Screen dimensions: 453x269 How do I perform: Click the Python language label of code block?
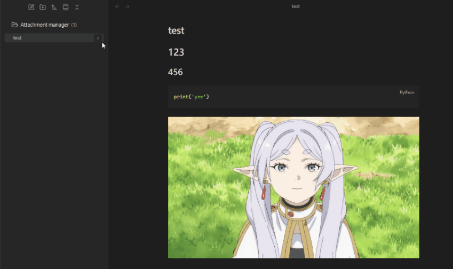coord(407,92)
